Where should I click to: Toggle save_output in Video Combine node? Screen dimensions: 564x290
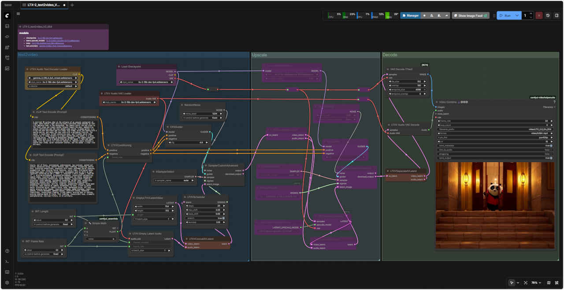[551, 158]
